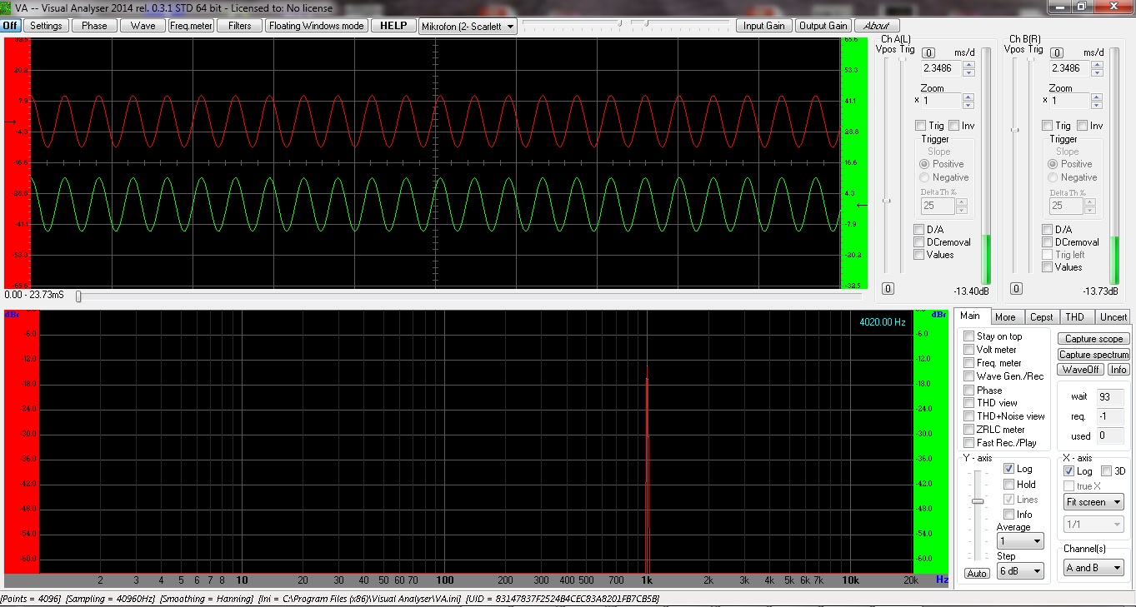Screen dimensions: 1136x607
Task: Click Ch A Zoom stepper arrows
Action: click(968, 101)
